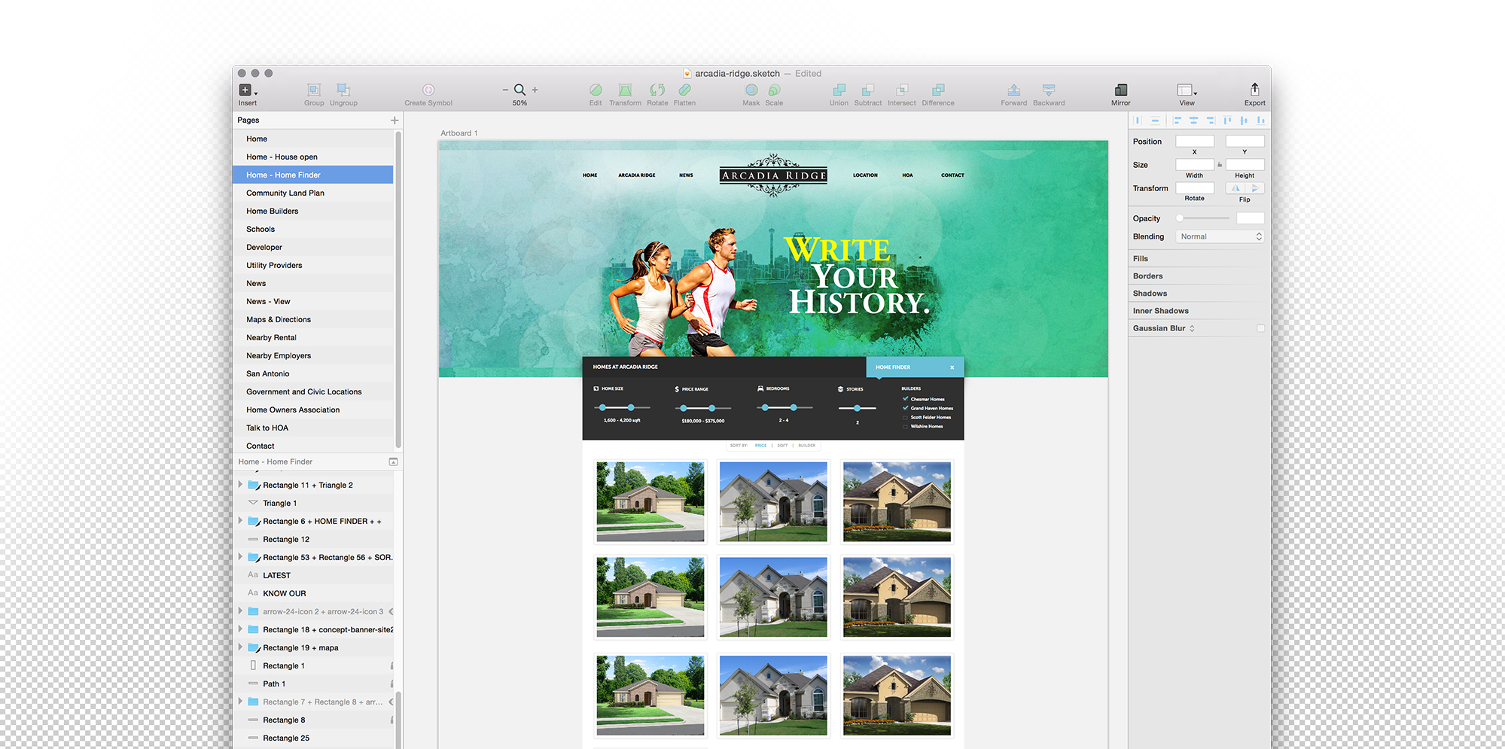Expand Rectangle 19 + mapa group
Image resolution: width=1505 pixels, height=749 pixels.
click(x=240, y=647)
